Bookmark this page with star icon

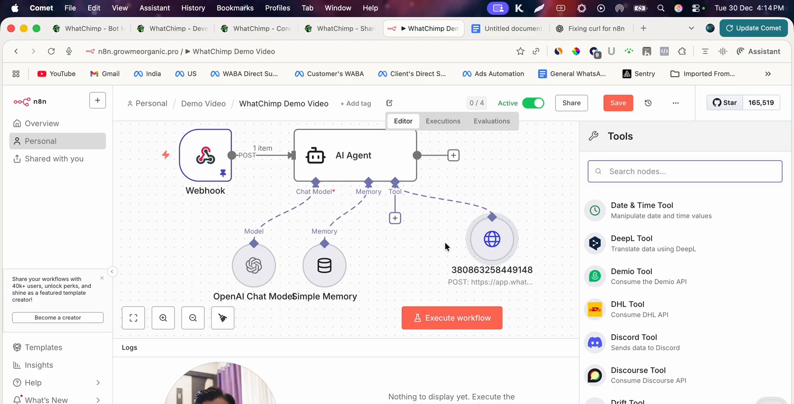[x=520, y=51]
